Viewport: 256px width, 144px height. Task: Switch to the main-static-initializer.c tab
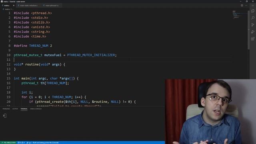28,5
